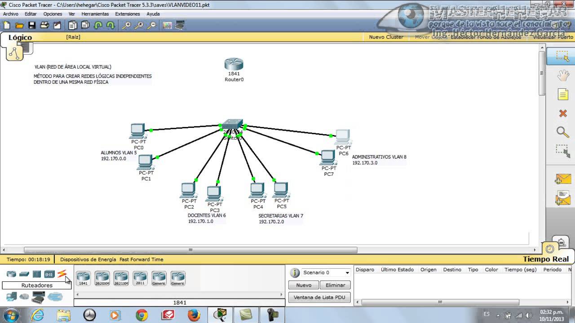This screenshot has height=323, width=575.
Task: Select the Multiuser Connection cloud icon
Action: point(55,297)
